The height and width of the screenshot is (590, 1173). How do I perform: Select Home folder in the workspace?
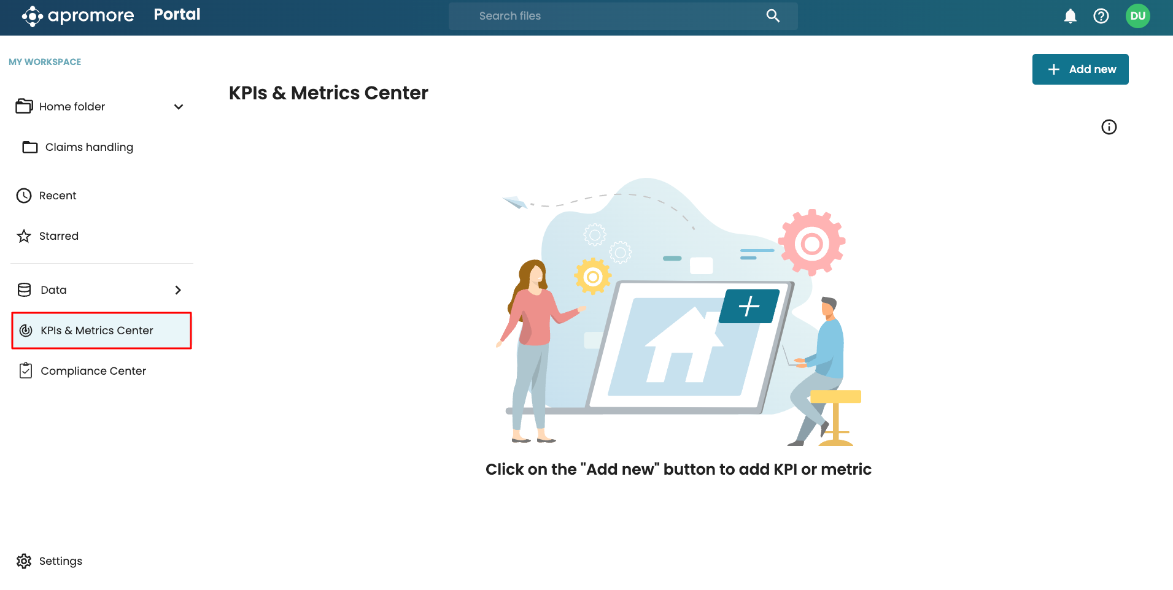tap(72, 107)
